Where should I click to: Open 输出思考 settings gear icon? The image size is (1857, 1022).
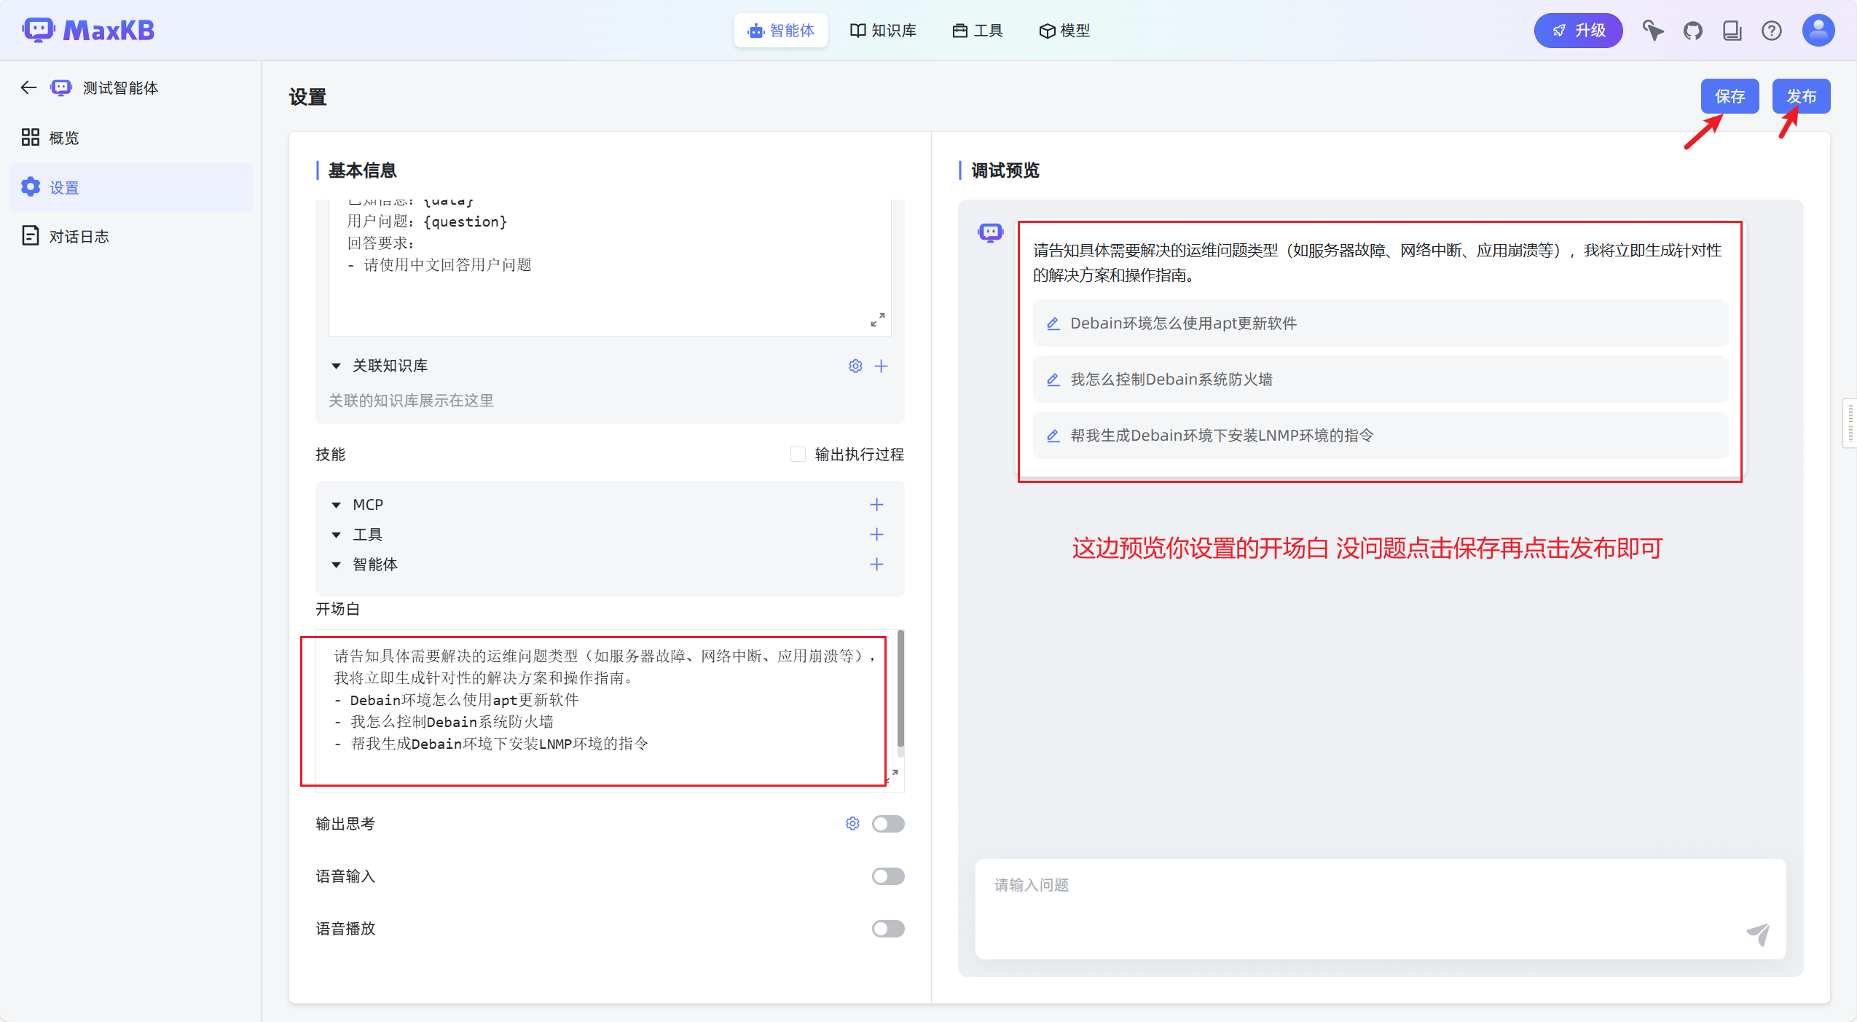[x=852, y=824]
